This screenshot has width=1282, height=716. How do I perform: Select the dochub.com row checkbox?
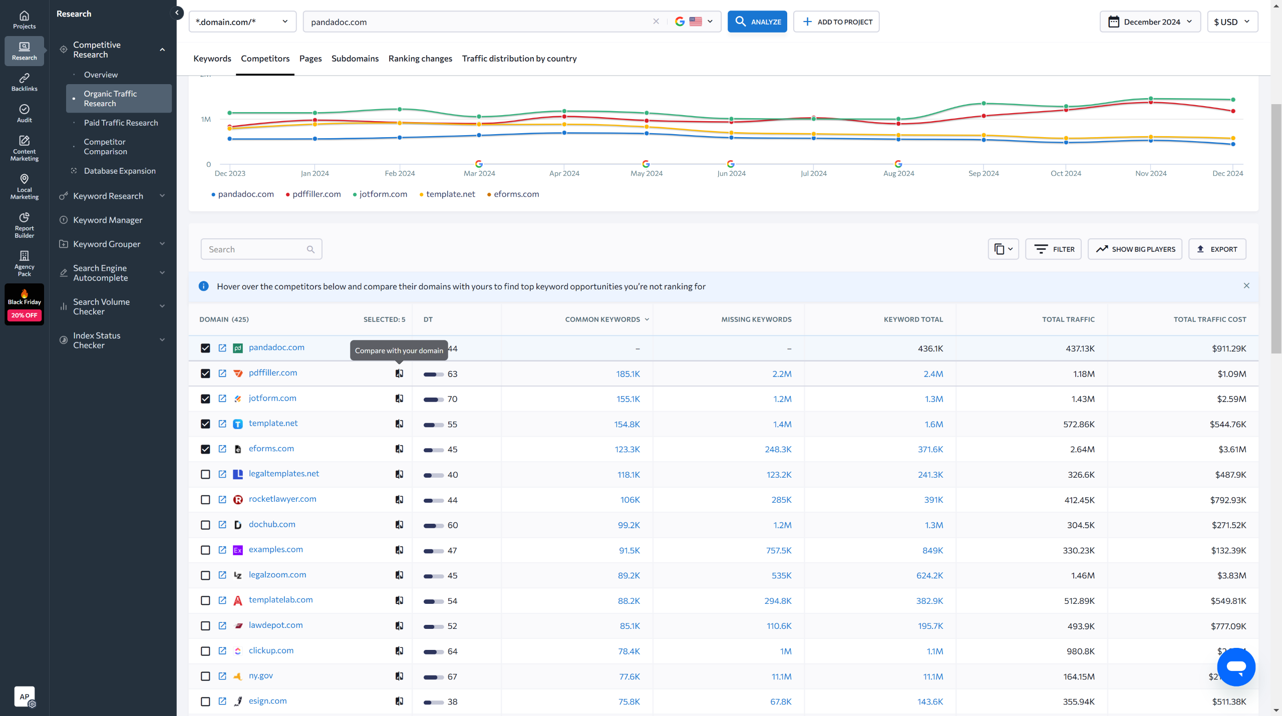point(205,525)
